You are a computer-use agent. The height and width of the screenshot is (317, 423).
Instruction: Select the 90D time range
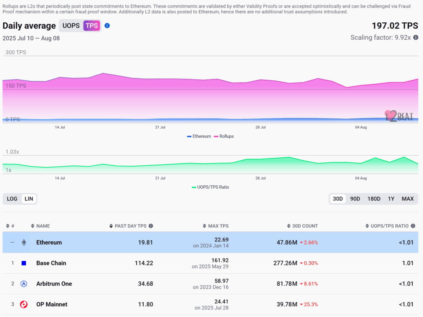(355, 199)
